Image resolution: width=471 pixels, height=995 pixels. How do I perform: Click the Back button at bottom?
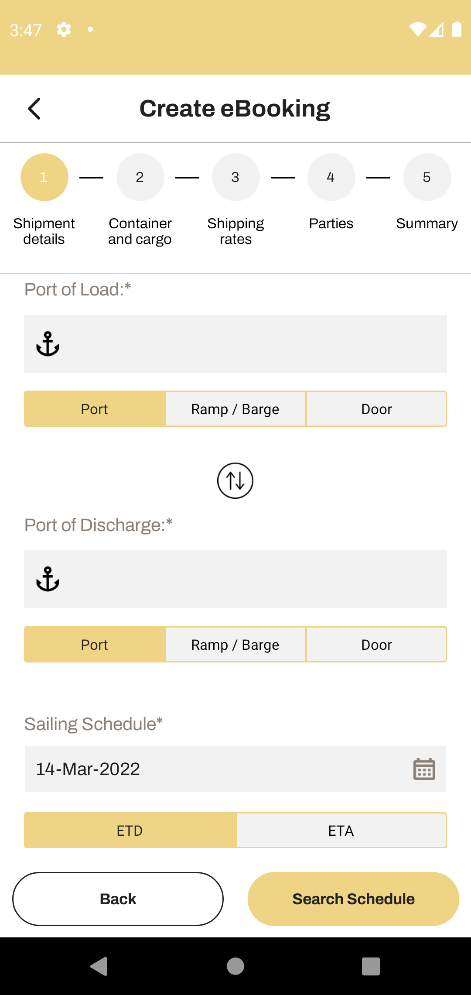coord(118,899)
